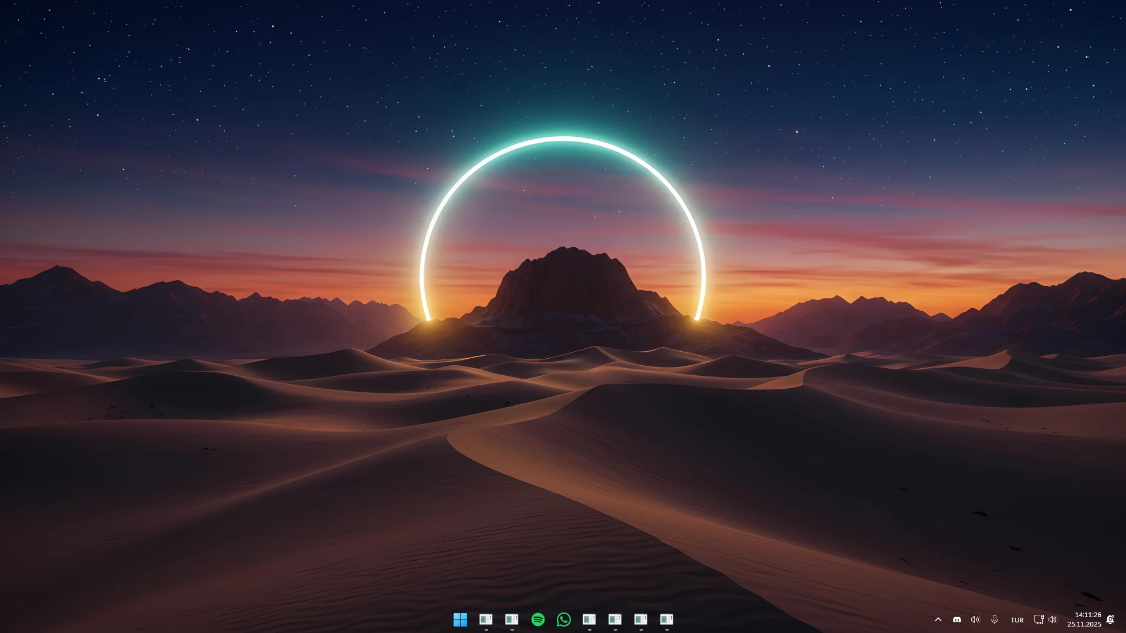
Task: Click the microphone icon in the system tray
Action: (x=994, y=619)
